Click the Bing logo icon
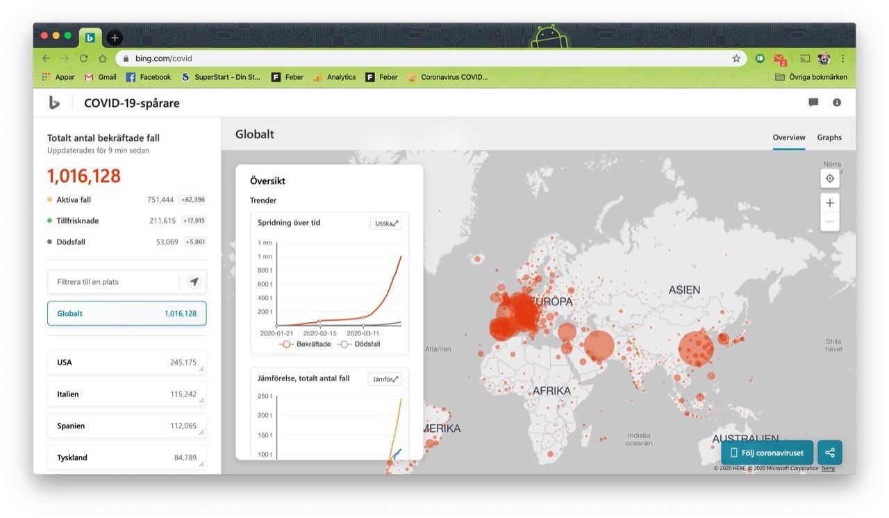This screenshot has width=889, height=518. coord(54,103)
